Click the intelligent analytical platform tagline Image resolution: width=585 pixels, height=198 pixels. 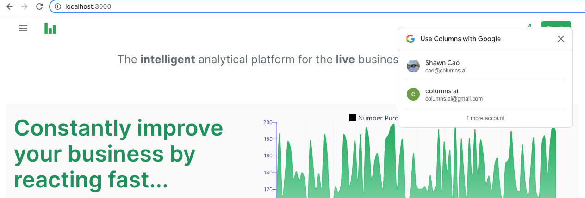tap(257, 60)
